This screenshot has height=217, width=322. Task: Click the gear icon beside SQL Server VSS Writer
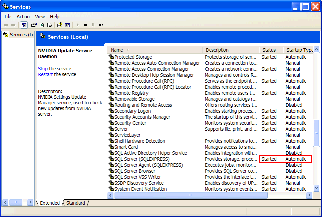pyautogui.click(x=111, y=177)
